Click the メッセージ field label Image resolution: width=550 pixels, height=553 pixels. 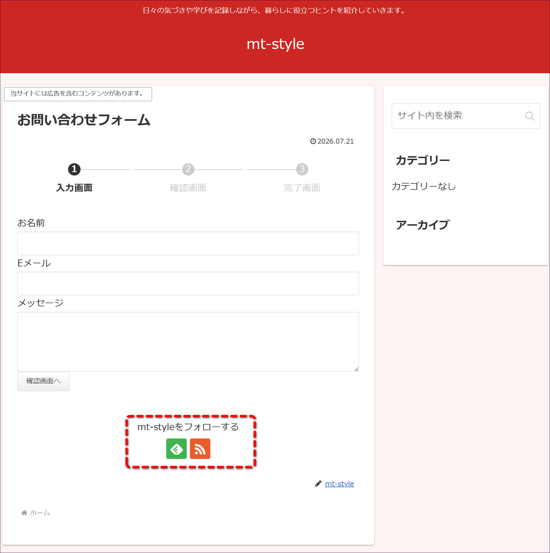click(x=40, y=303)
